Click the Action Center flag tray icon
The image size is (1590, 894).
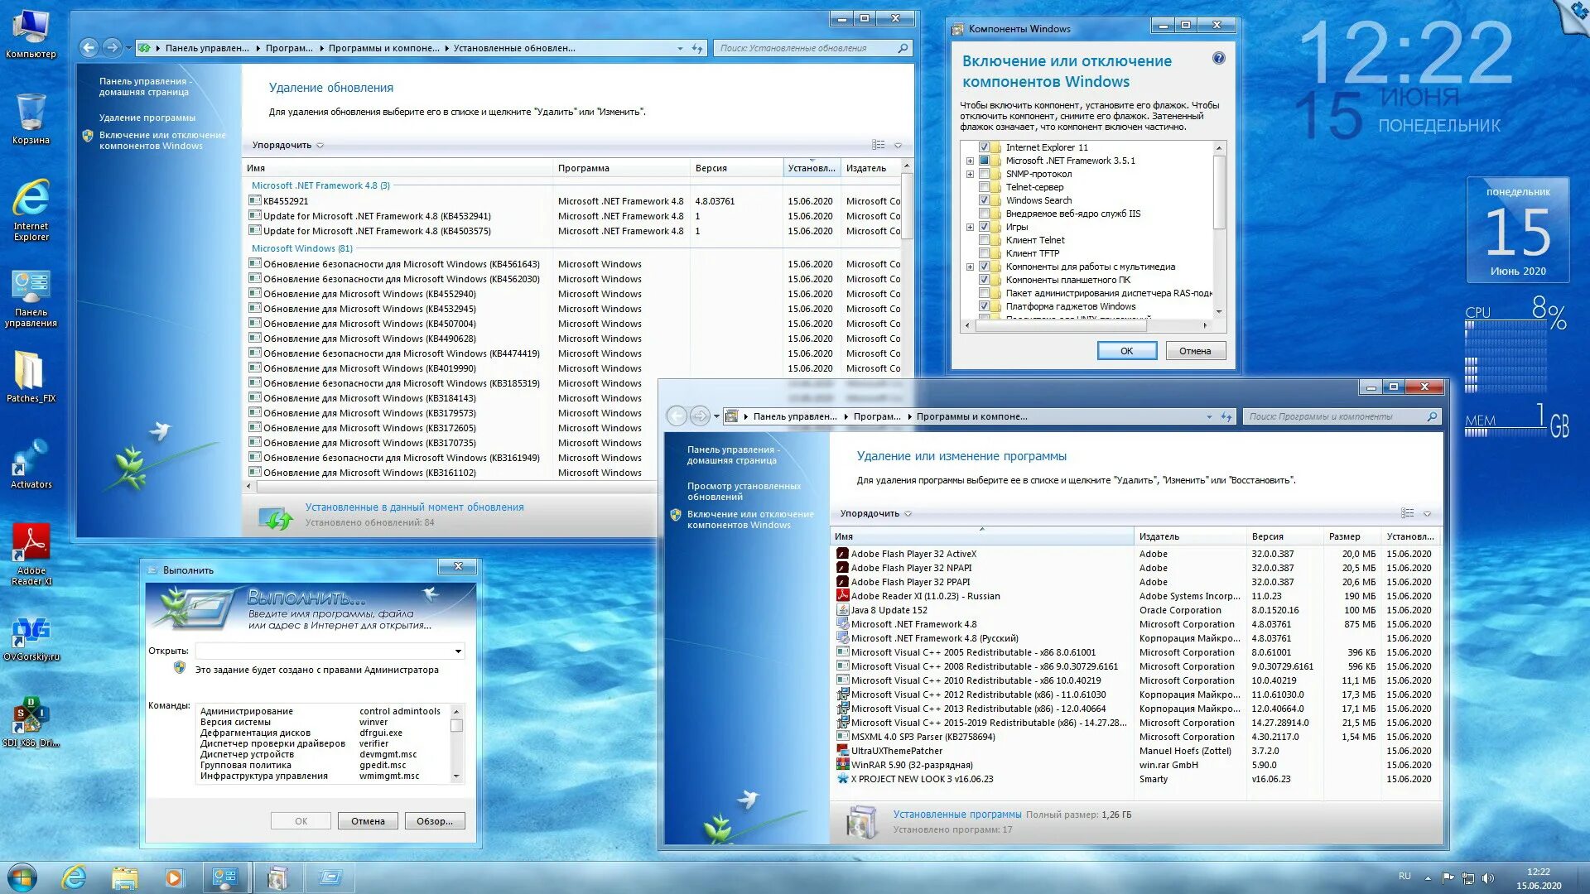click(1448, 878)
